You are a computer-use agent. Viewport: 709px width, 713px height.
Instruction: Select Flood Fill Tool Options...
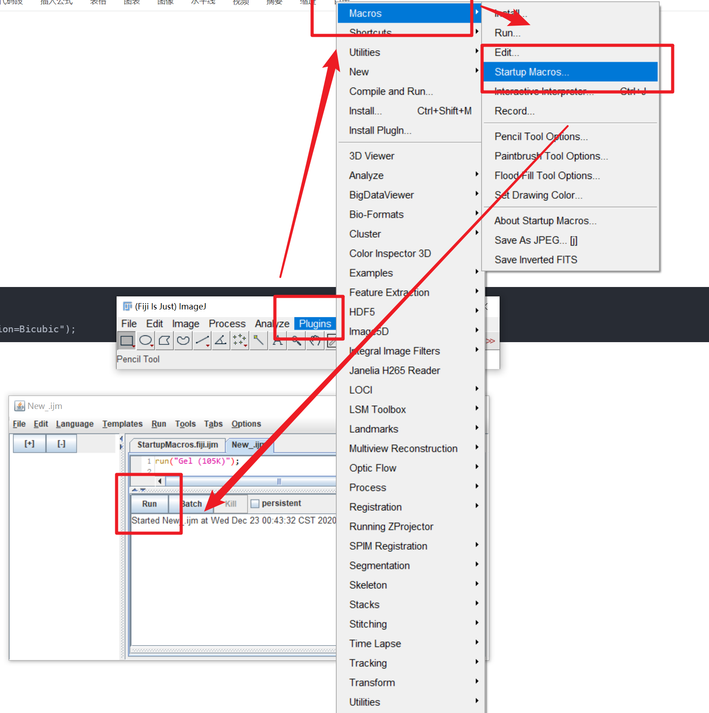[570, 175]
